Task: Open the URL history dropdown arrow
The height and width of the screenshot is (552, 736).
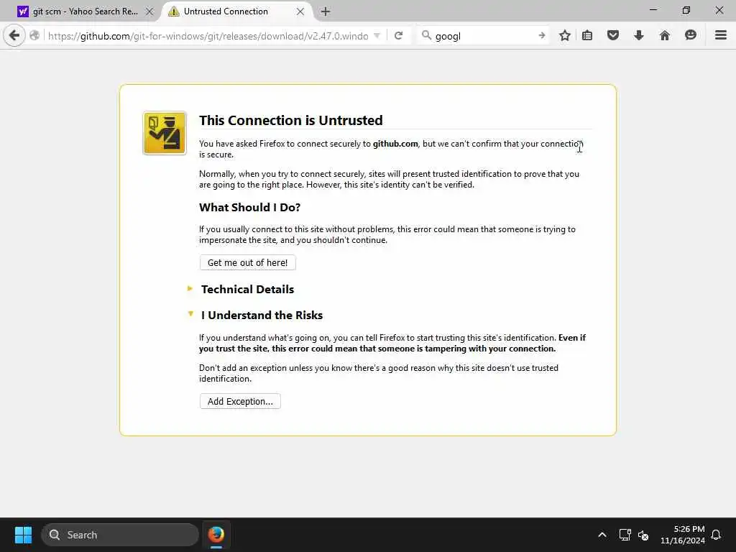Action: (x=377, y=36)
